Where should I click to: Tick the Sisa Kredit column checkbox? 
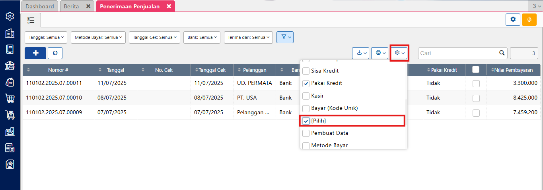pyautogui.click(x=306, y=71)
